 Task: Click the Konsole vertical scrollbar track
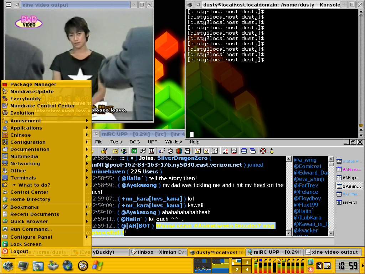[x=361, y=70]
